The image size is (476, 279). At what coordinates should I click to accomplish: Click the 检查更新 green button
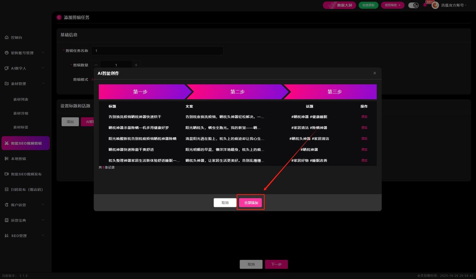point(368,5)
